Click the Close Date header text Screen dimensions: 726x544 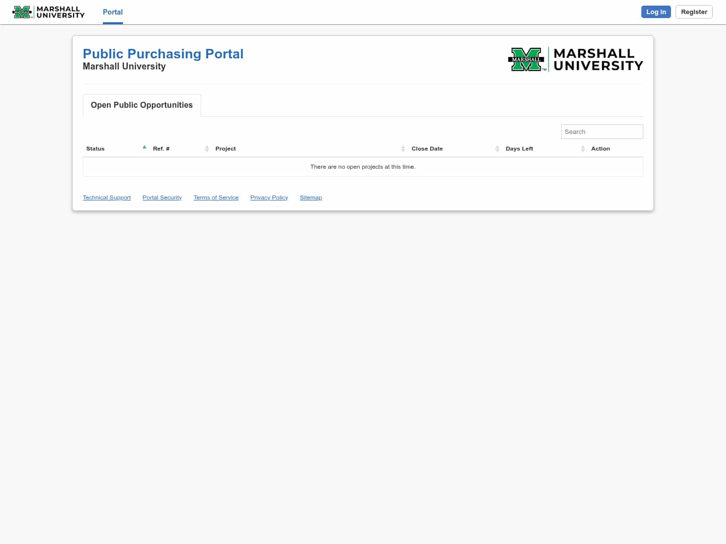click(427, 149)
